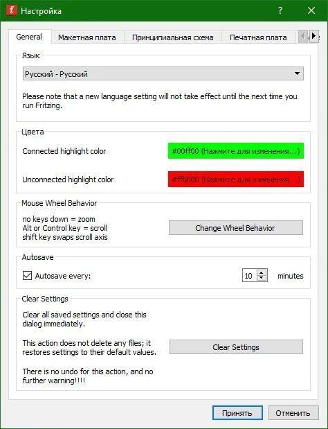Open the Макетная плата tab

coord(87,37)
